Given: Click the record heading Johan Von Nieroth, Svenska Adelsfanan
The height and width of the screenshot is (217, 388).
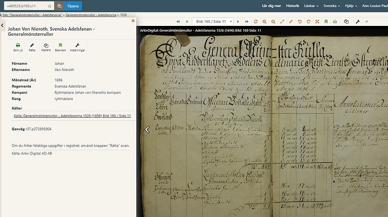Looking at the screenshot, I should 51,32.
